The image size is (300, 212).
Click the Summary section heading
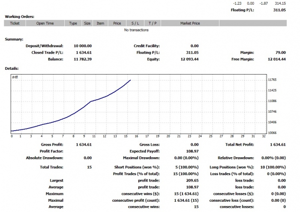click(x=14, y=39)
